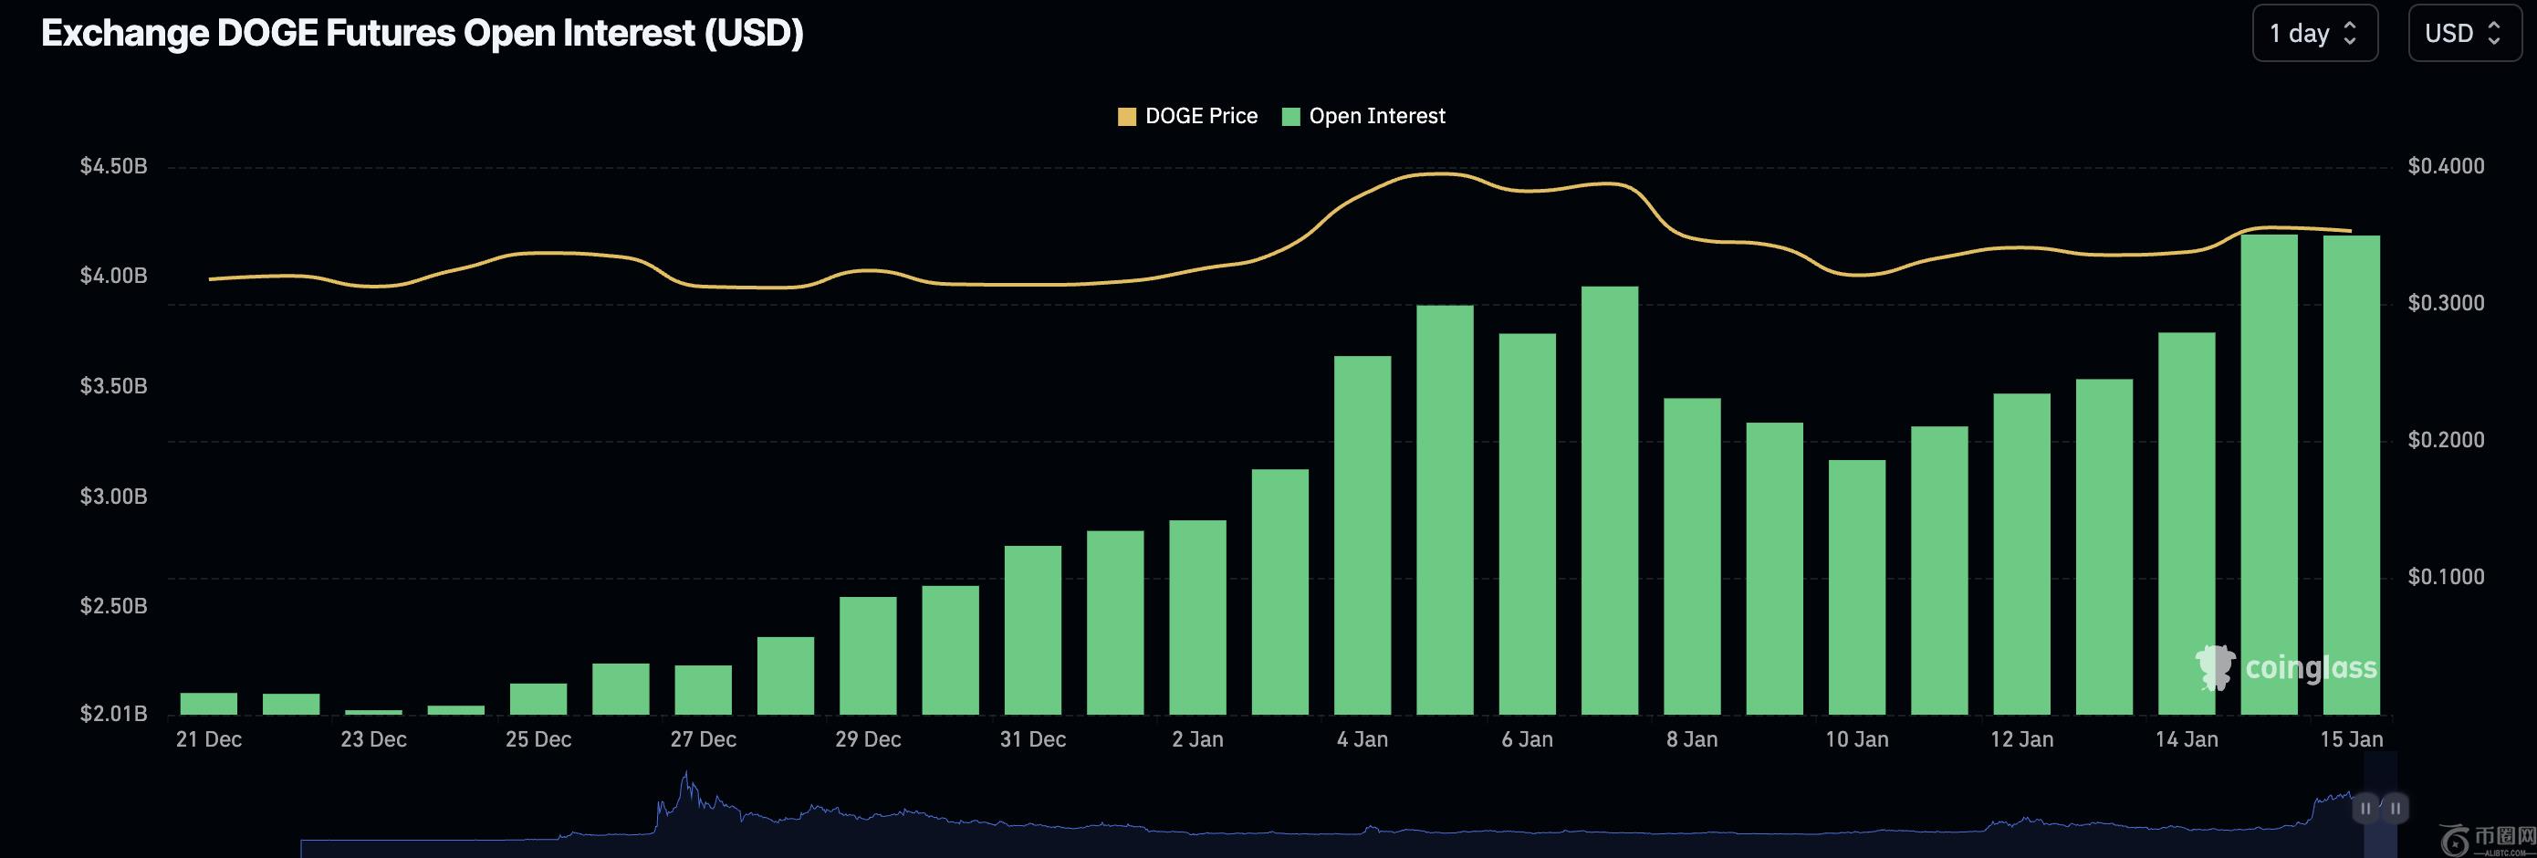Click the yellow DOGE Price legend swatch

(x=1127, y=117)
